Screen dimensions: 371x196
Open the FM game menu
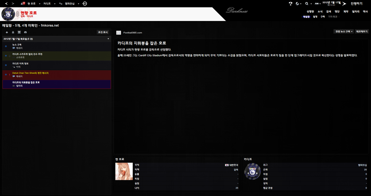tap(317, 4)
